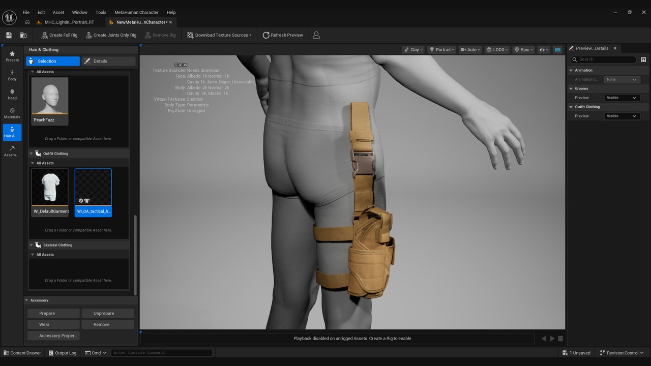651x366 pixels.
Task: Collapse All Assets under Skeletal Clothing
Action: click(32, 255)
